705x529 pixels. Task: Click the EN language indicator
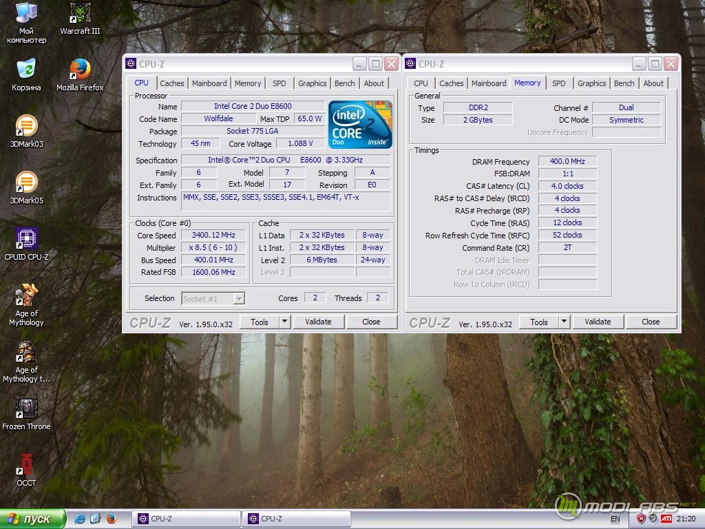(615, 519)
